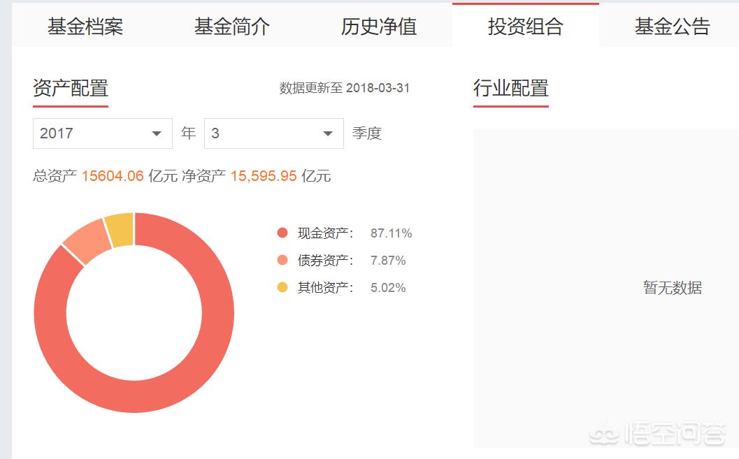Image resolution: width=739 pixels, height=459 pixels.
Task: Click the net assets value 15,595.95
Action: click(x=264, y=176)
